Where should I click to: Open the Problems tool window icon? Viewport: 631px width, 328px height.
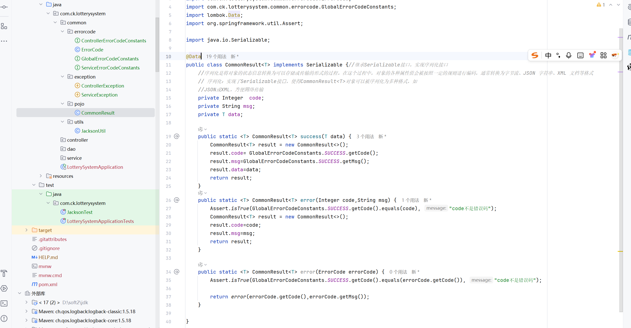coord(4,318)
